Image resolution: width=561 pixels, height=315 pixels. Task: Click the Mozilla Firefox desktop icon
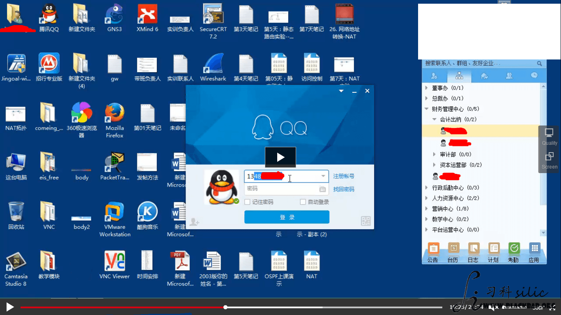coord(115,120)
